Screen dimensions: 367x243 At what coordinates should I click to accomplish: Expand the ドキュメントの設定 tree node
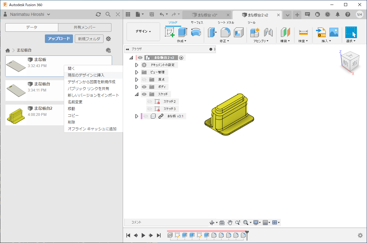click(137, 65)
